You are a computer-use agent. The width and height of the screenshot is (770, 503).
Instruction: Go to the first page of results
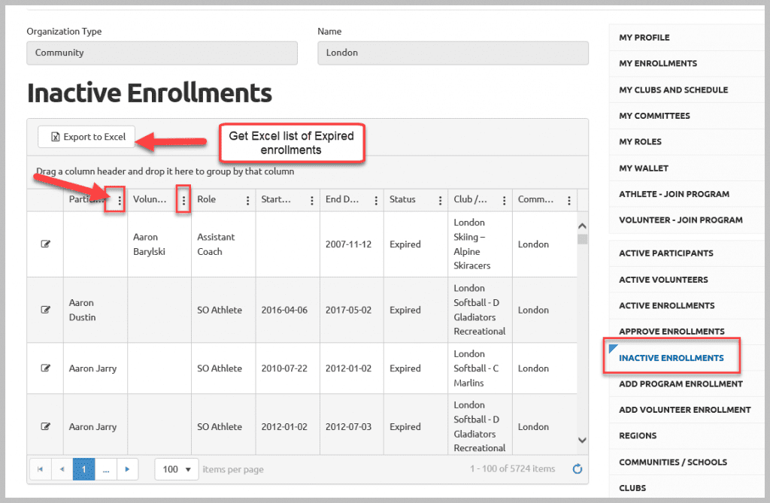[40, 469]
